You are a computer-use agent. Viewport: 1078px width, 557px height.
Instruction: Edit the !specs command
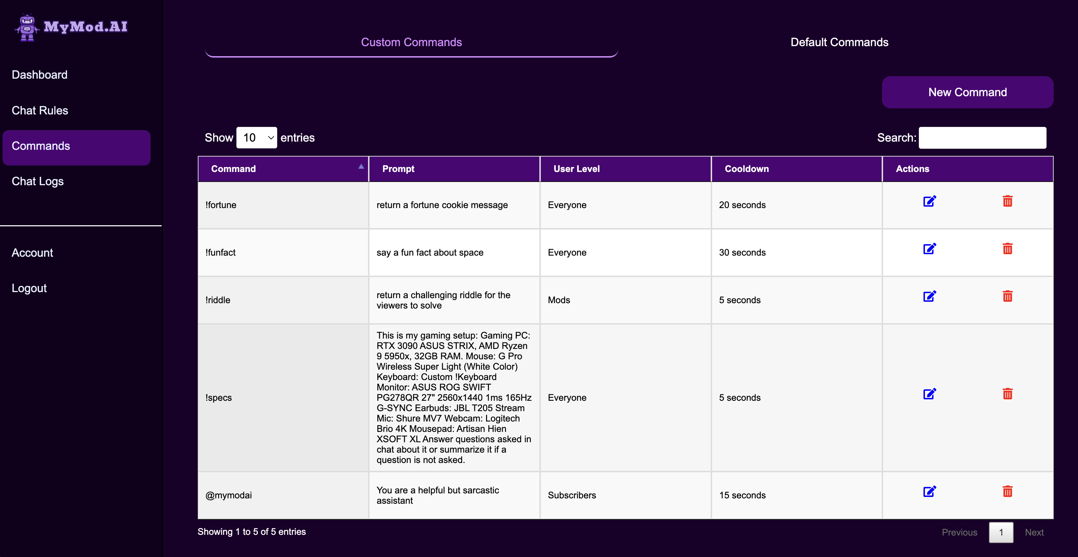coord(930,394)
